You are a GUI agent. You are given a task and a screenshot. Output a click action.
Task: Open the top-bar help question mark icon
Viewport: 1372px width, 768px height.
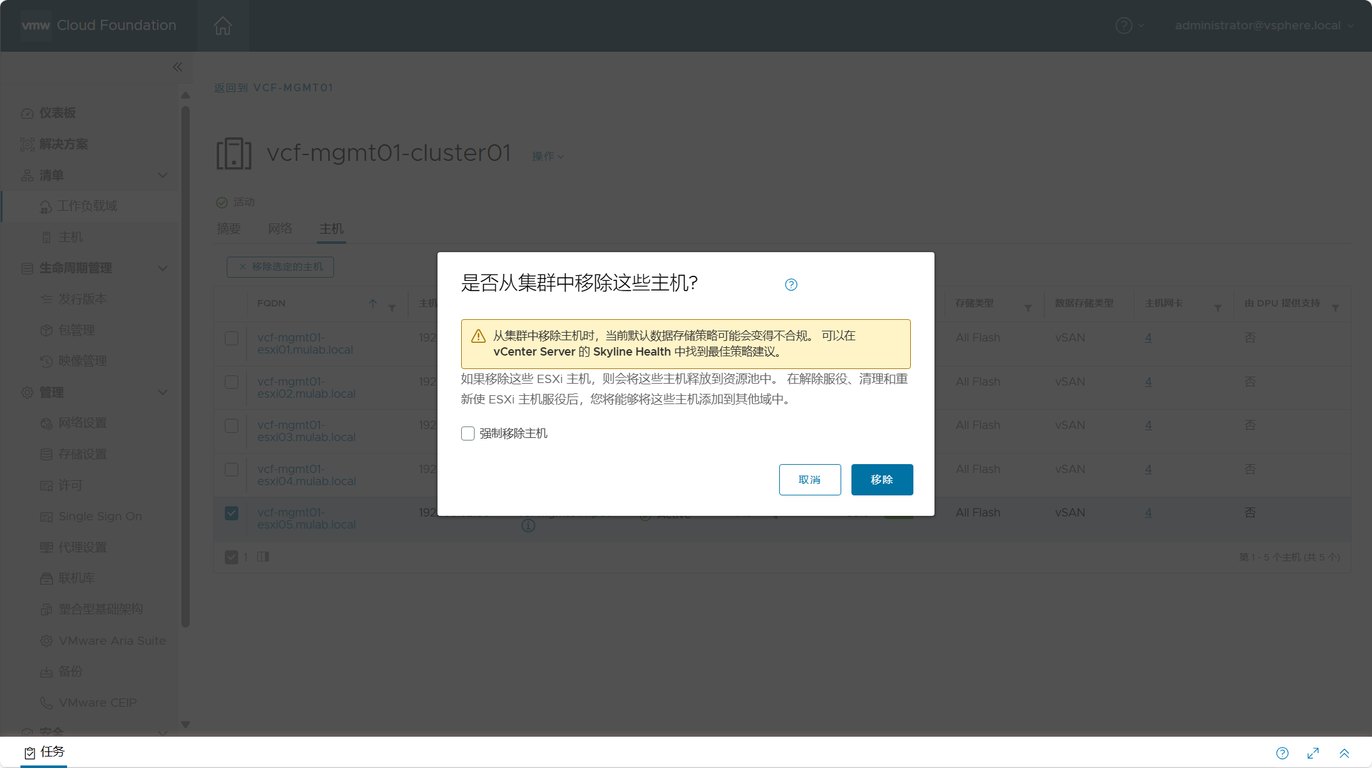(x=1124, y=26)
